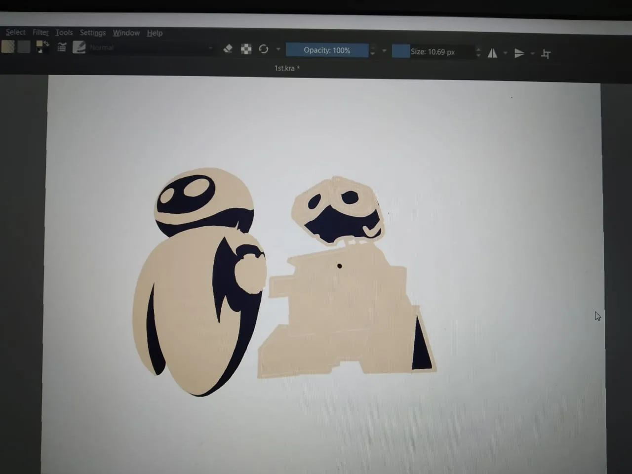
Task: Click the wrap-around mode icon
Action: coord(546,53)
